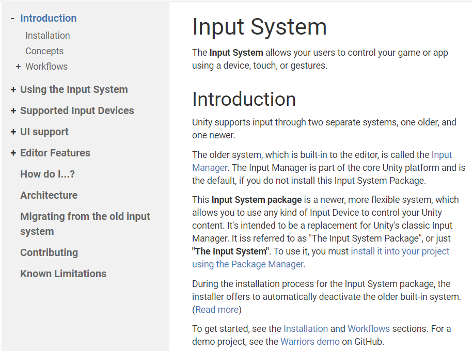
Task: Expand the Using the Input System plus sign
Action: coord(13,90)
